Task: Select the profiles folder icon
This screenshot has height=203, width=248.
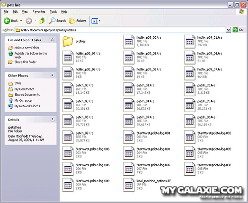Action: click(68, 41)
